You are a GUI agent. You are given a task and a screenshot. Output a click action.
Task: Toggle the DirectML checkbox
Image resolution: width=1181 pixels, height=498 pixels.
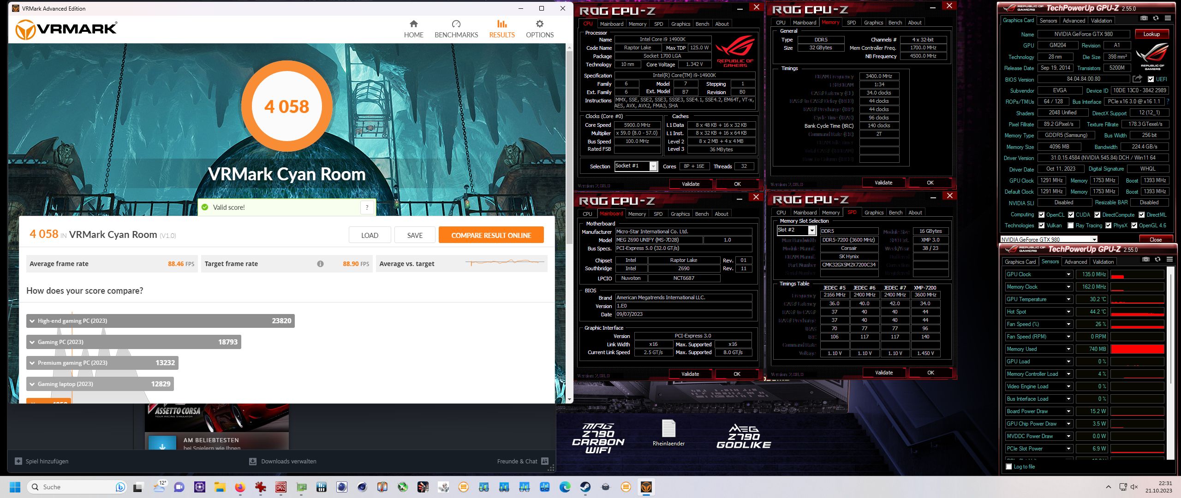(1141, 215)
